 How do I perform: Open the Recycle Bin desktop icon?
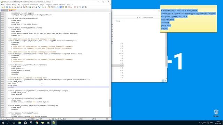point(216,113)
